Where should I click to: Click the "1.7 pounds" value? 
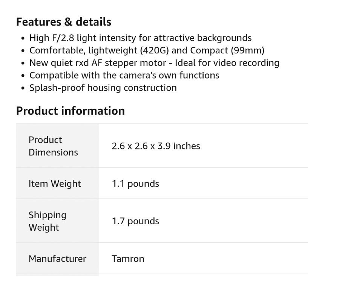click(135, 221)
